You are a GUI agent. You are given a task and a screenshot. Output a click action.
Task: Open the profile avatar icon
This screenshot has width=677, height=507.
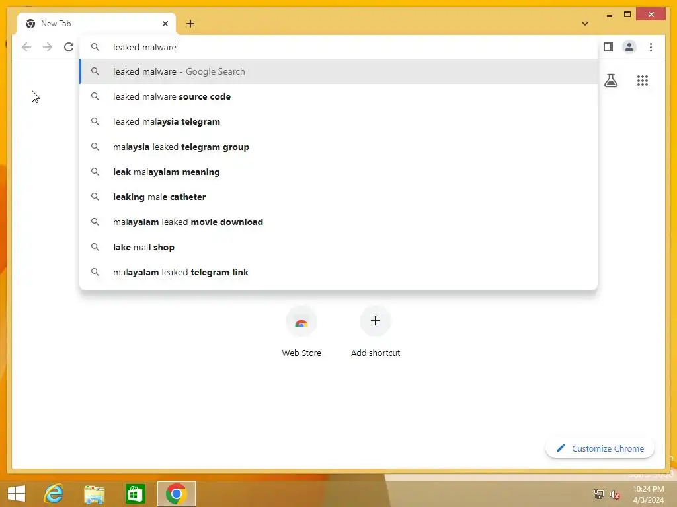click(629, 47)
